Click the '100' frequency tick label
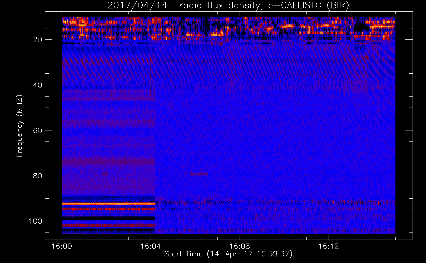 pos(36,221)
